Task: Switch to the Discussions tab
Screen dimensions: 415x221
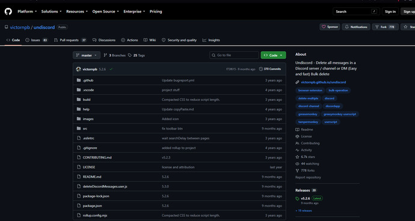Action: coord(104,40)
